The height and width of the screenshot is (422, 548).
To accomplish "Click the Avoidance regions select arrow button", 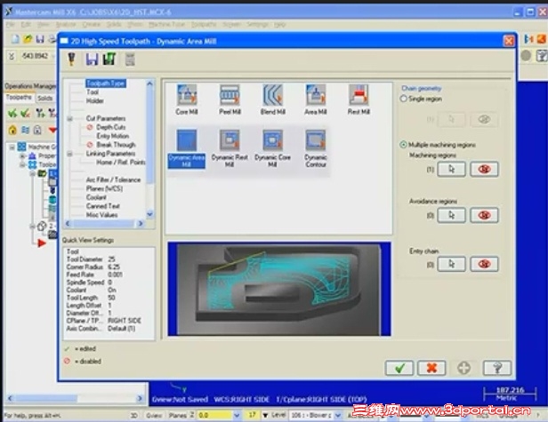I will [451, 215].
